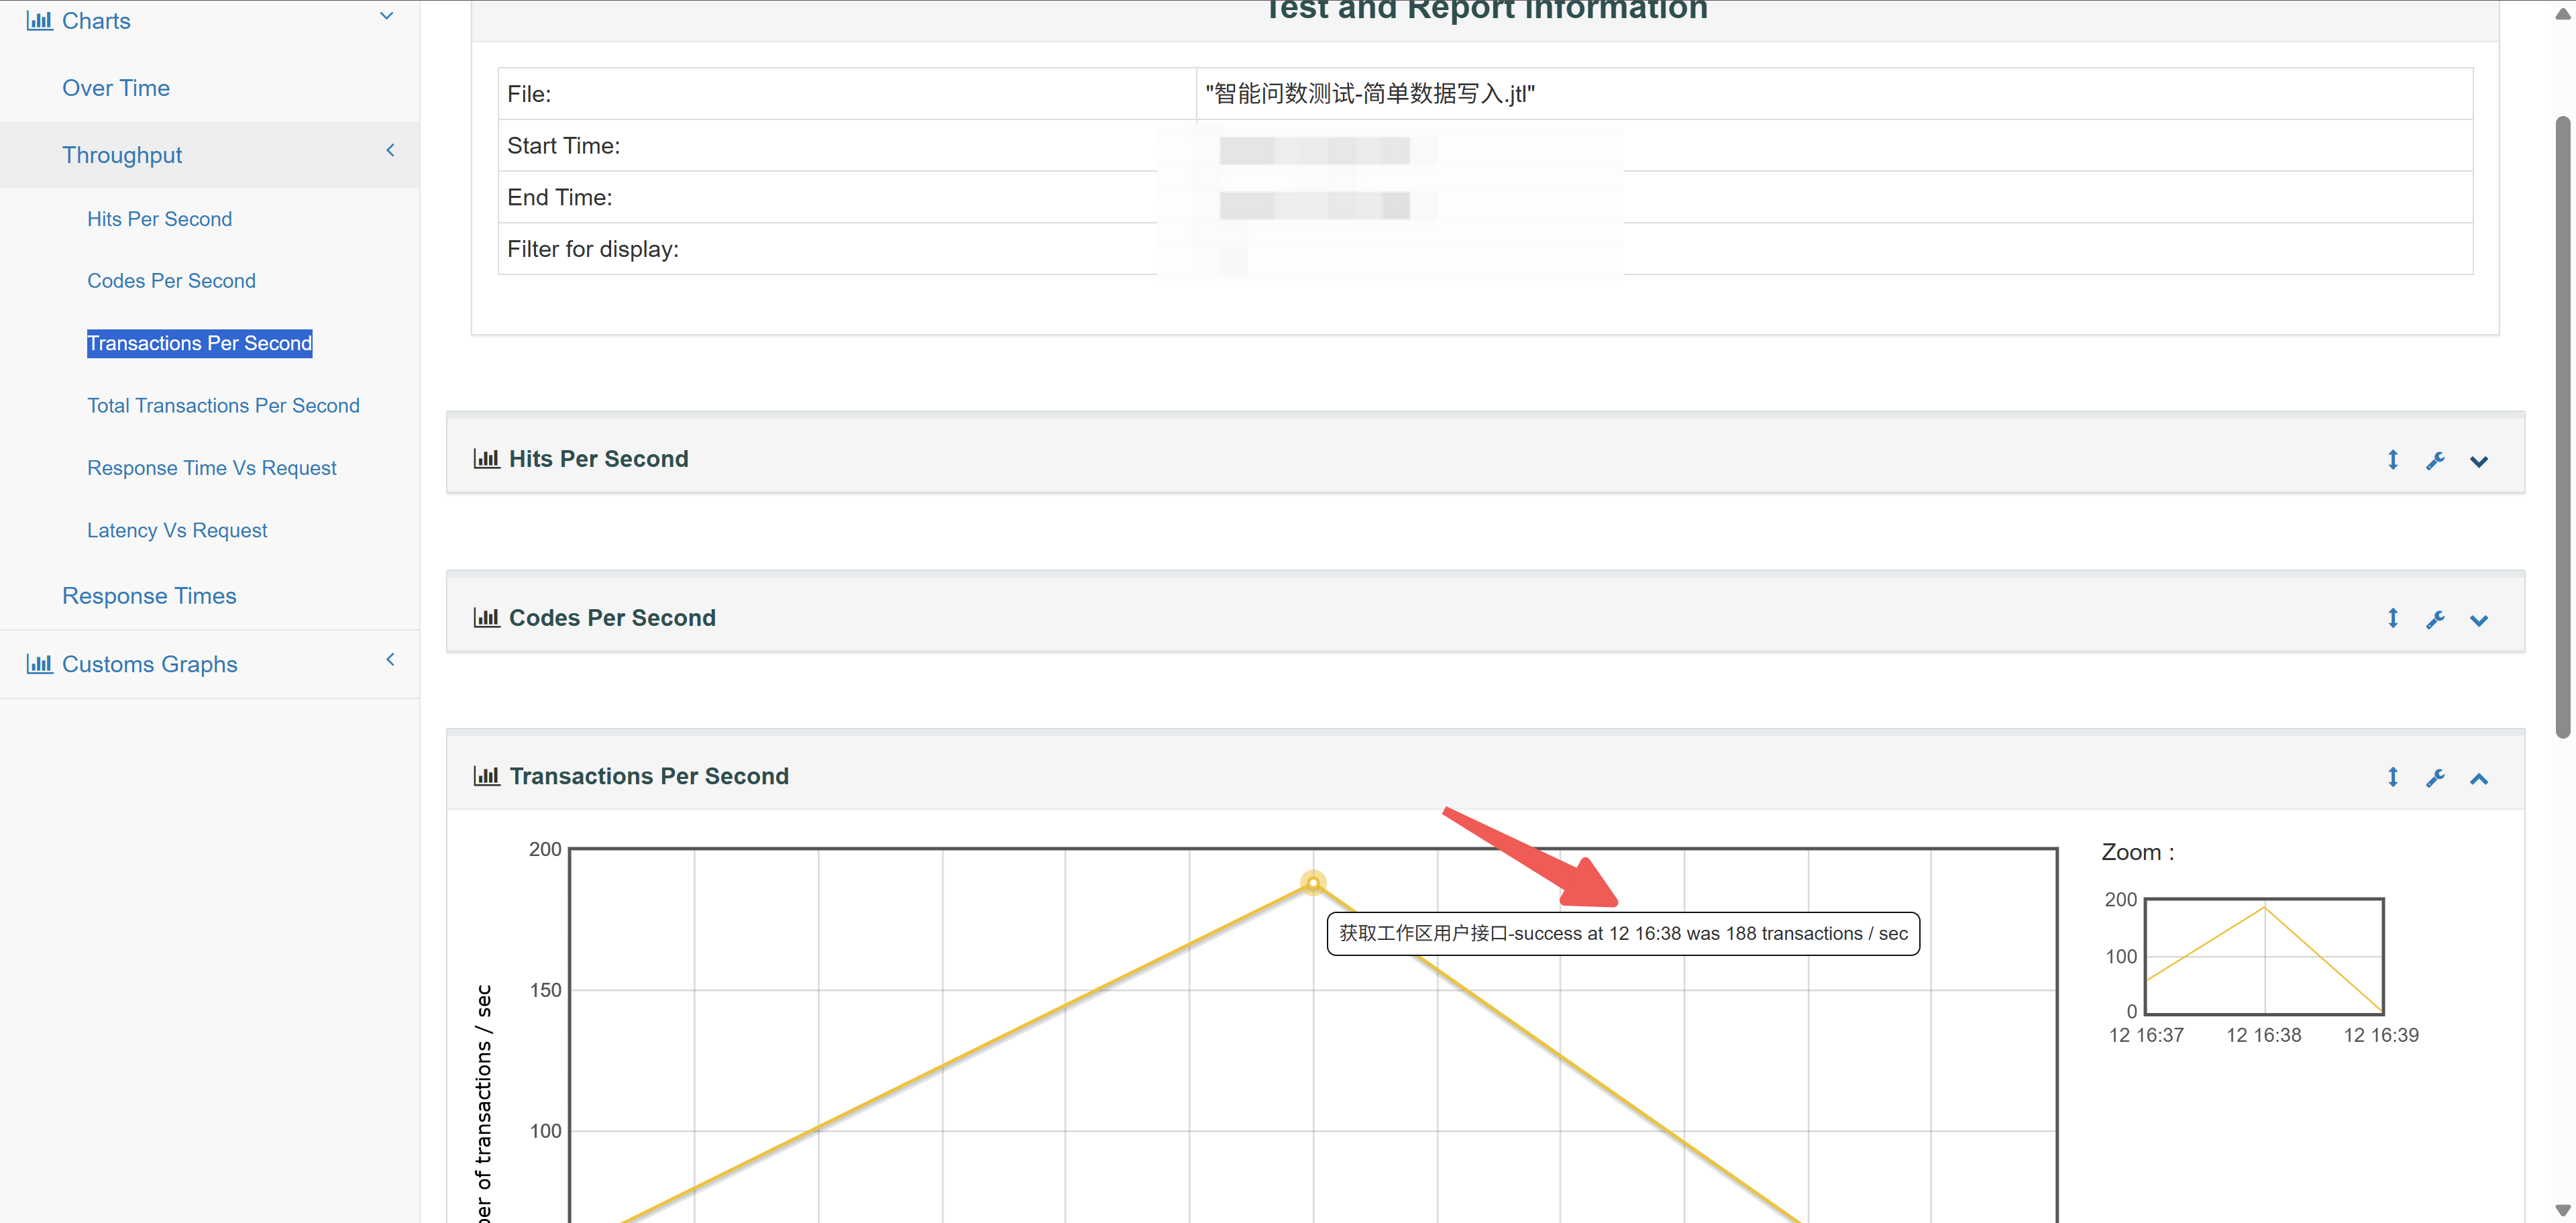Expand the Codes Per Second panel

tap(2479, 620)
